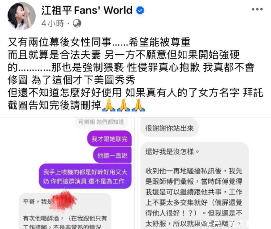Click the post text starting 又有兩位幕後女性同事
Screen dimensions: 271x229
[x=135, y=73]
